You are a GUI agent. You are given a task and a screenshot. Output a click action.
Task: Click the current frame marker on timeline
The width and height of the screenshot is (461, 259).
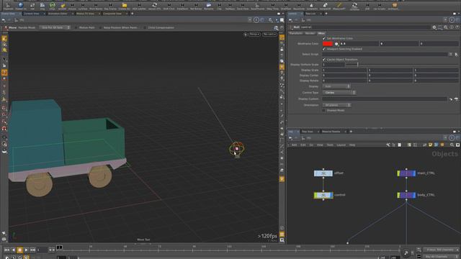[59, 247]
